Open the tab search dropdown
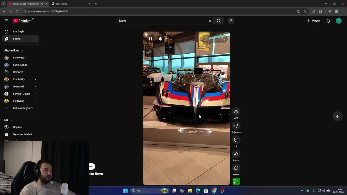 pos(4,4)
